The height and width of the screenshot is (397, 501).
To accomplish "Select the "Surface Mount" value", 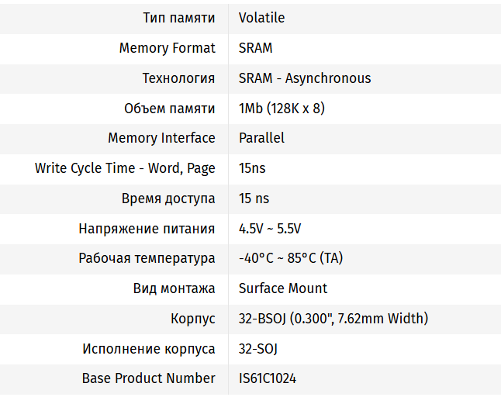I will pyautogui.click(x=283, y=288).
